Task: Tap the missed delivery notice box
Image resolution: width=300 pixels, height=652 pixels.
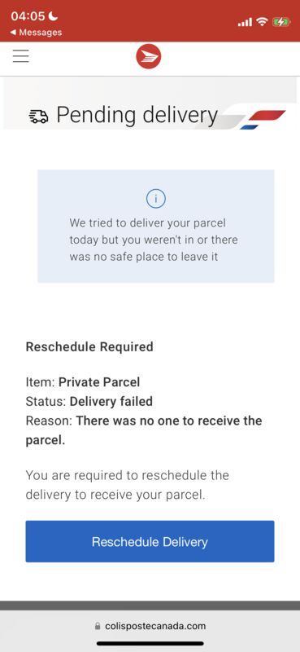Action: click(156, 227)
